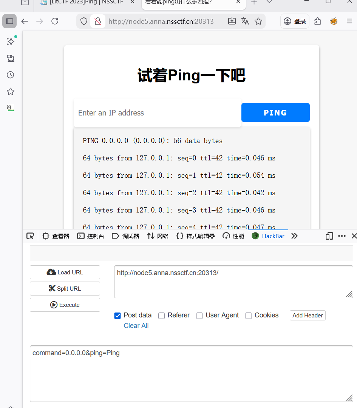This screenshot has height=408, width=357.
Task: Enable the User Agent checkbox
Action: [199, 316]
